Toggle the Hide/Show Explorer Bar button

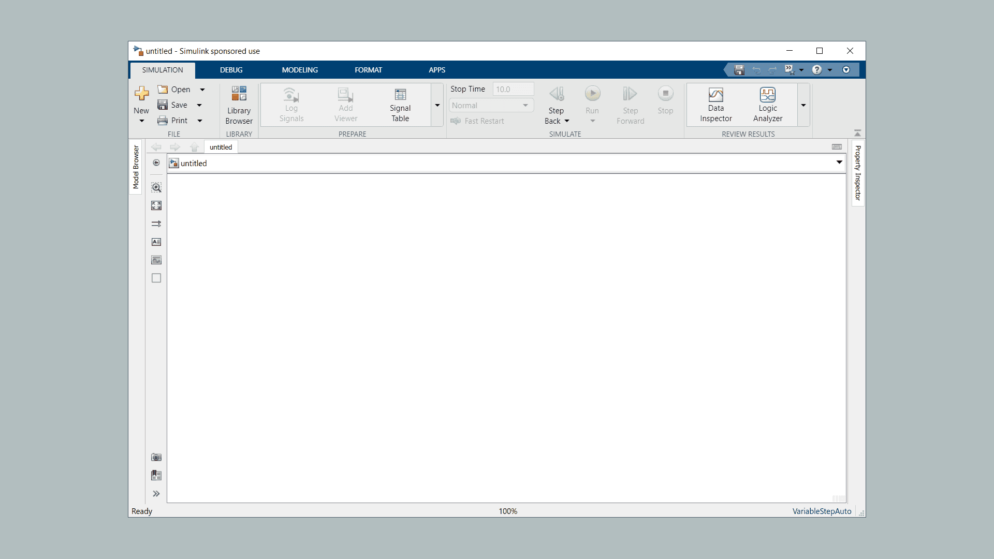click(156, 163)
